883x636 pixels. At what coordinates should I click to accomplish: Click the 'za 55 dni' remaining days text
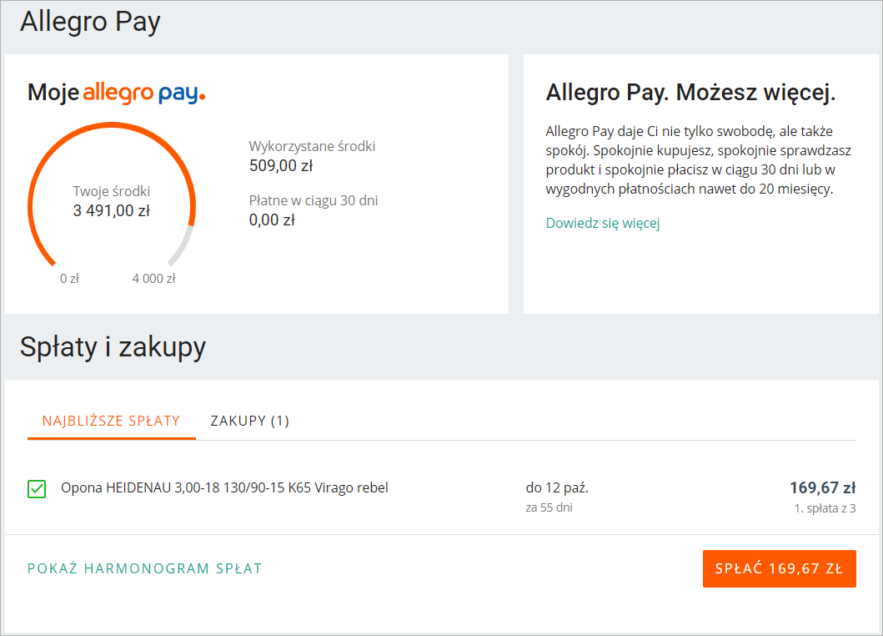click(x=549, y=507)
